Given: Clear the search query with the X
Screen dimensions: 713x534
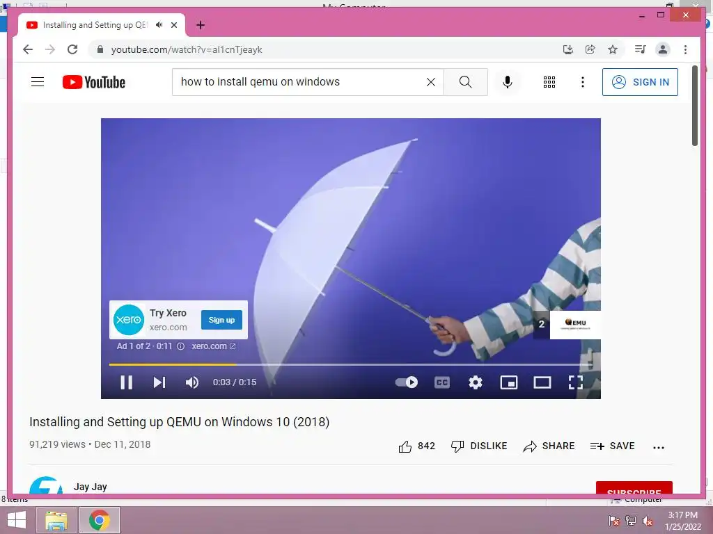Looking at the screenshot, I should coord(431,82).
